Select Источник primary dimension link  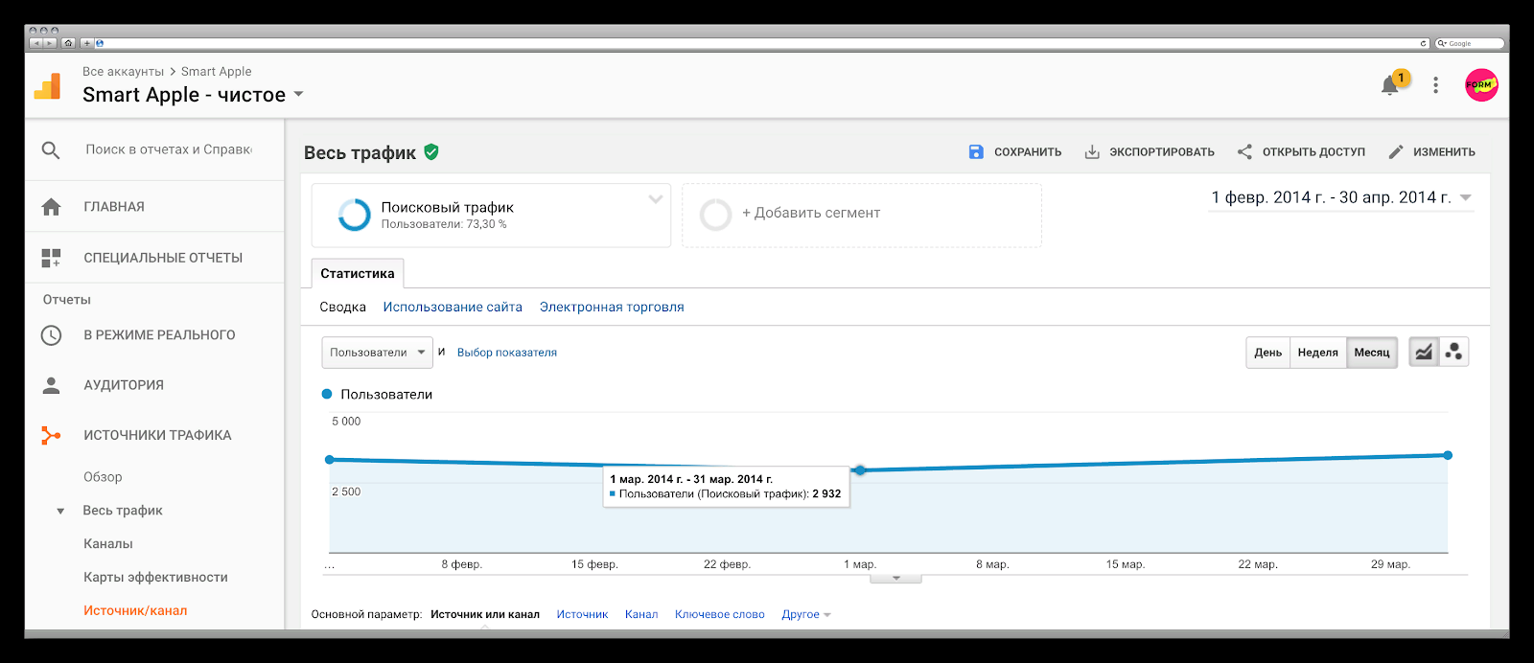pos(582,615)
